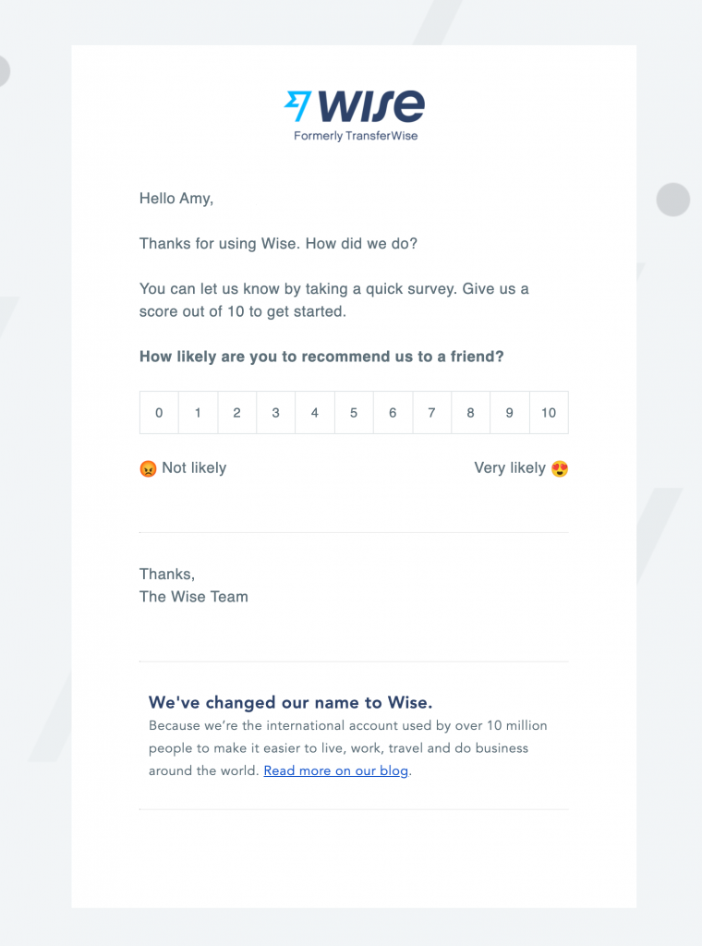
Task: Select score 0 on the survey
Action: tap(159, 413)
